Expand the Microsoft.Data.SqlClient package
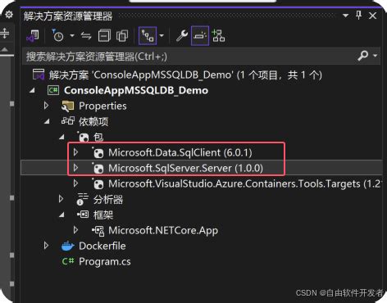The height and width of the screenshot is (303, 387). 76,152
